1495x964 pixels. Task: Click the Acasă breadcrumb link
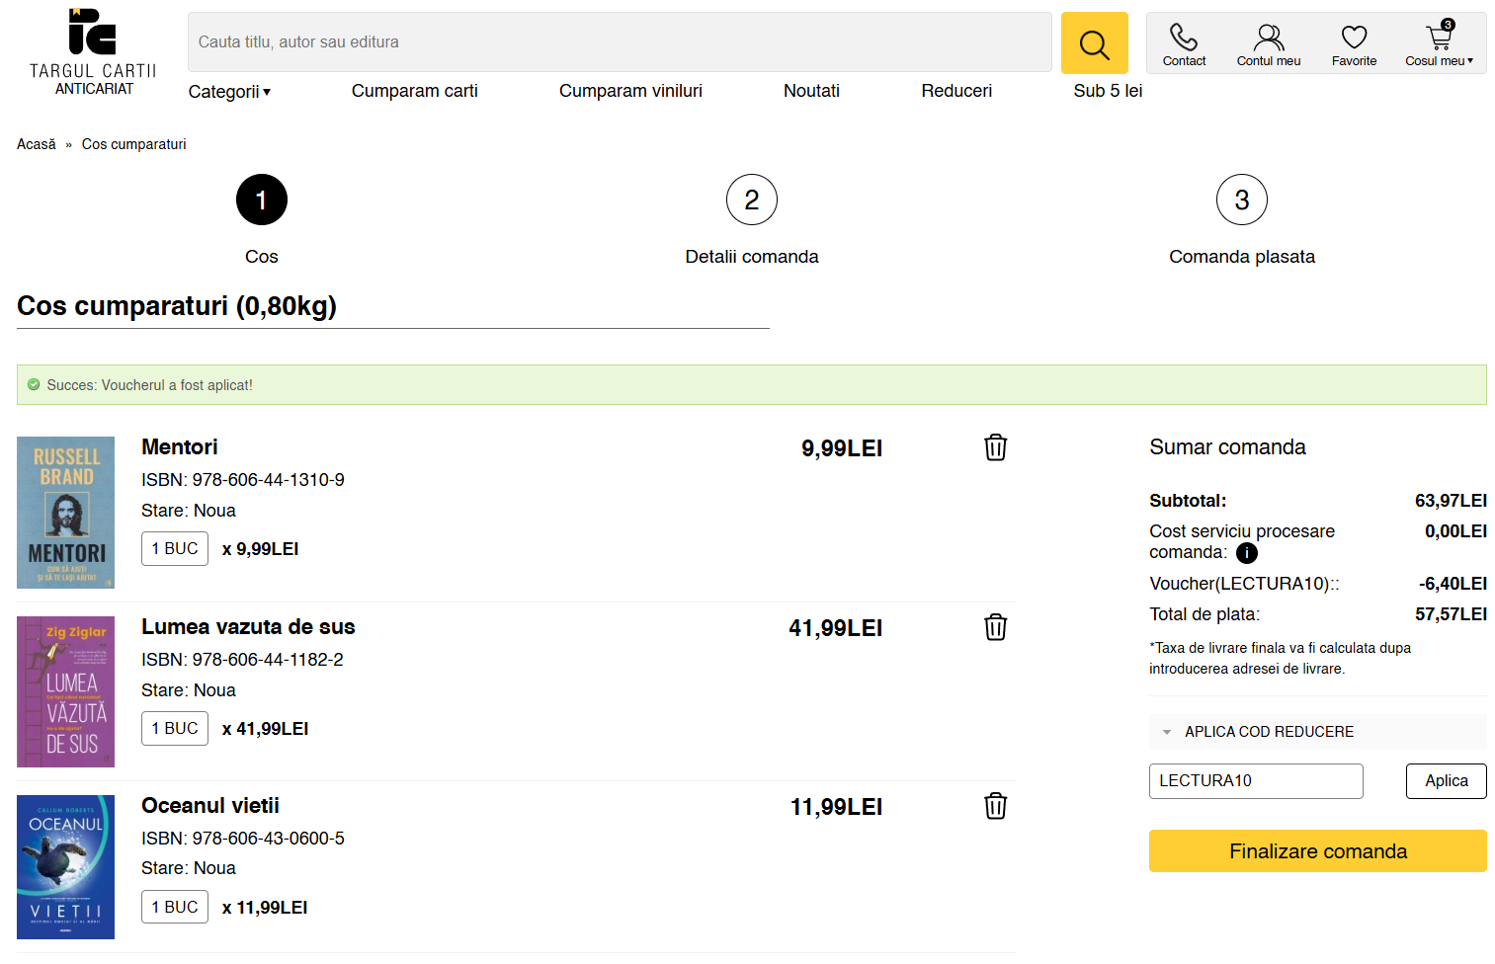pyautogui.click(x=37, y=144)
